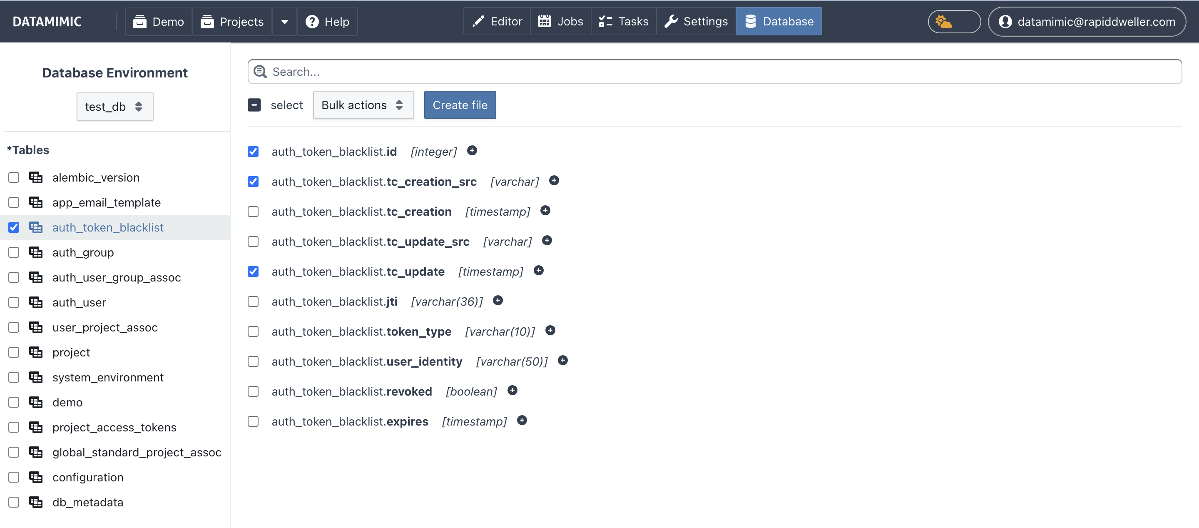This screenshot has width=1199, height=528.
Task: Check the tc_update_src column checkbox
Action: point(253,242)
